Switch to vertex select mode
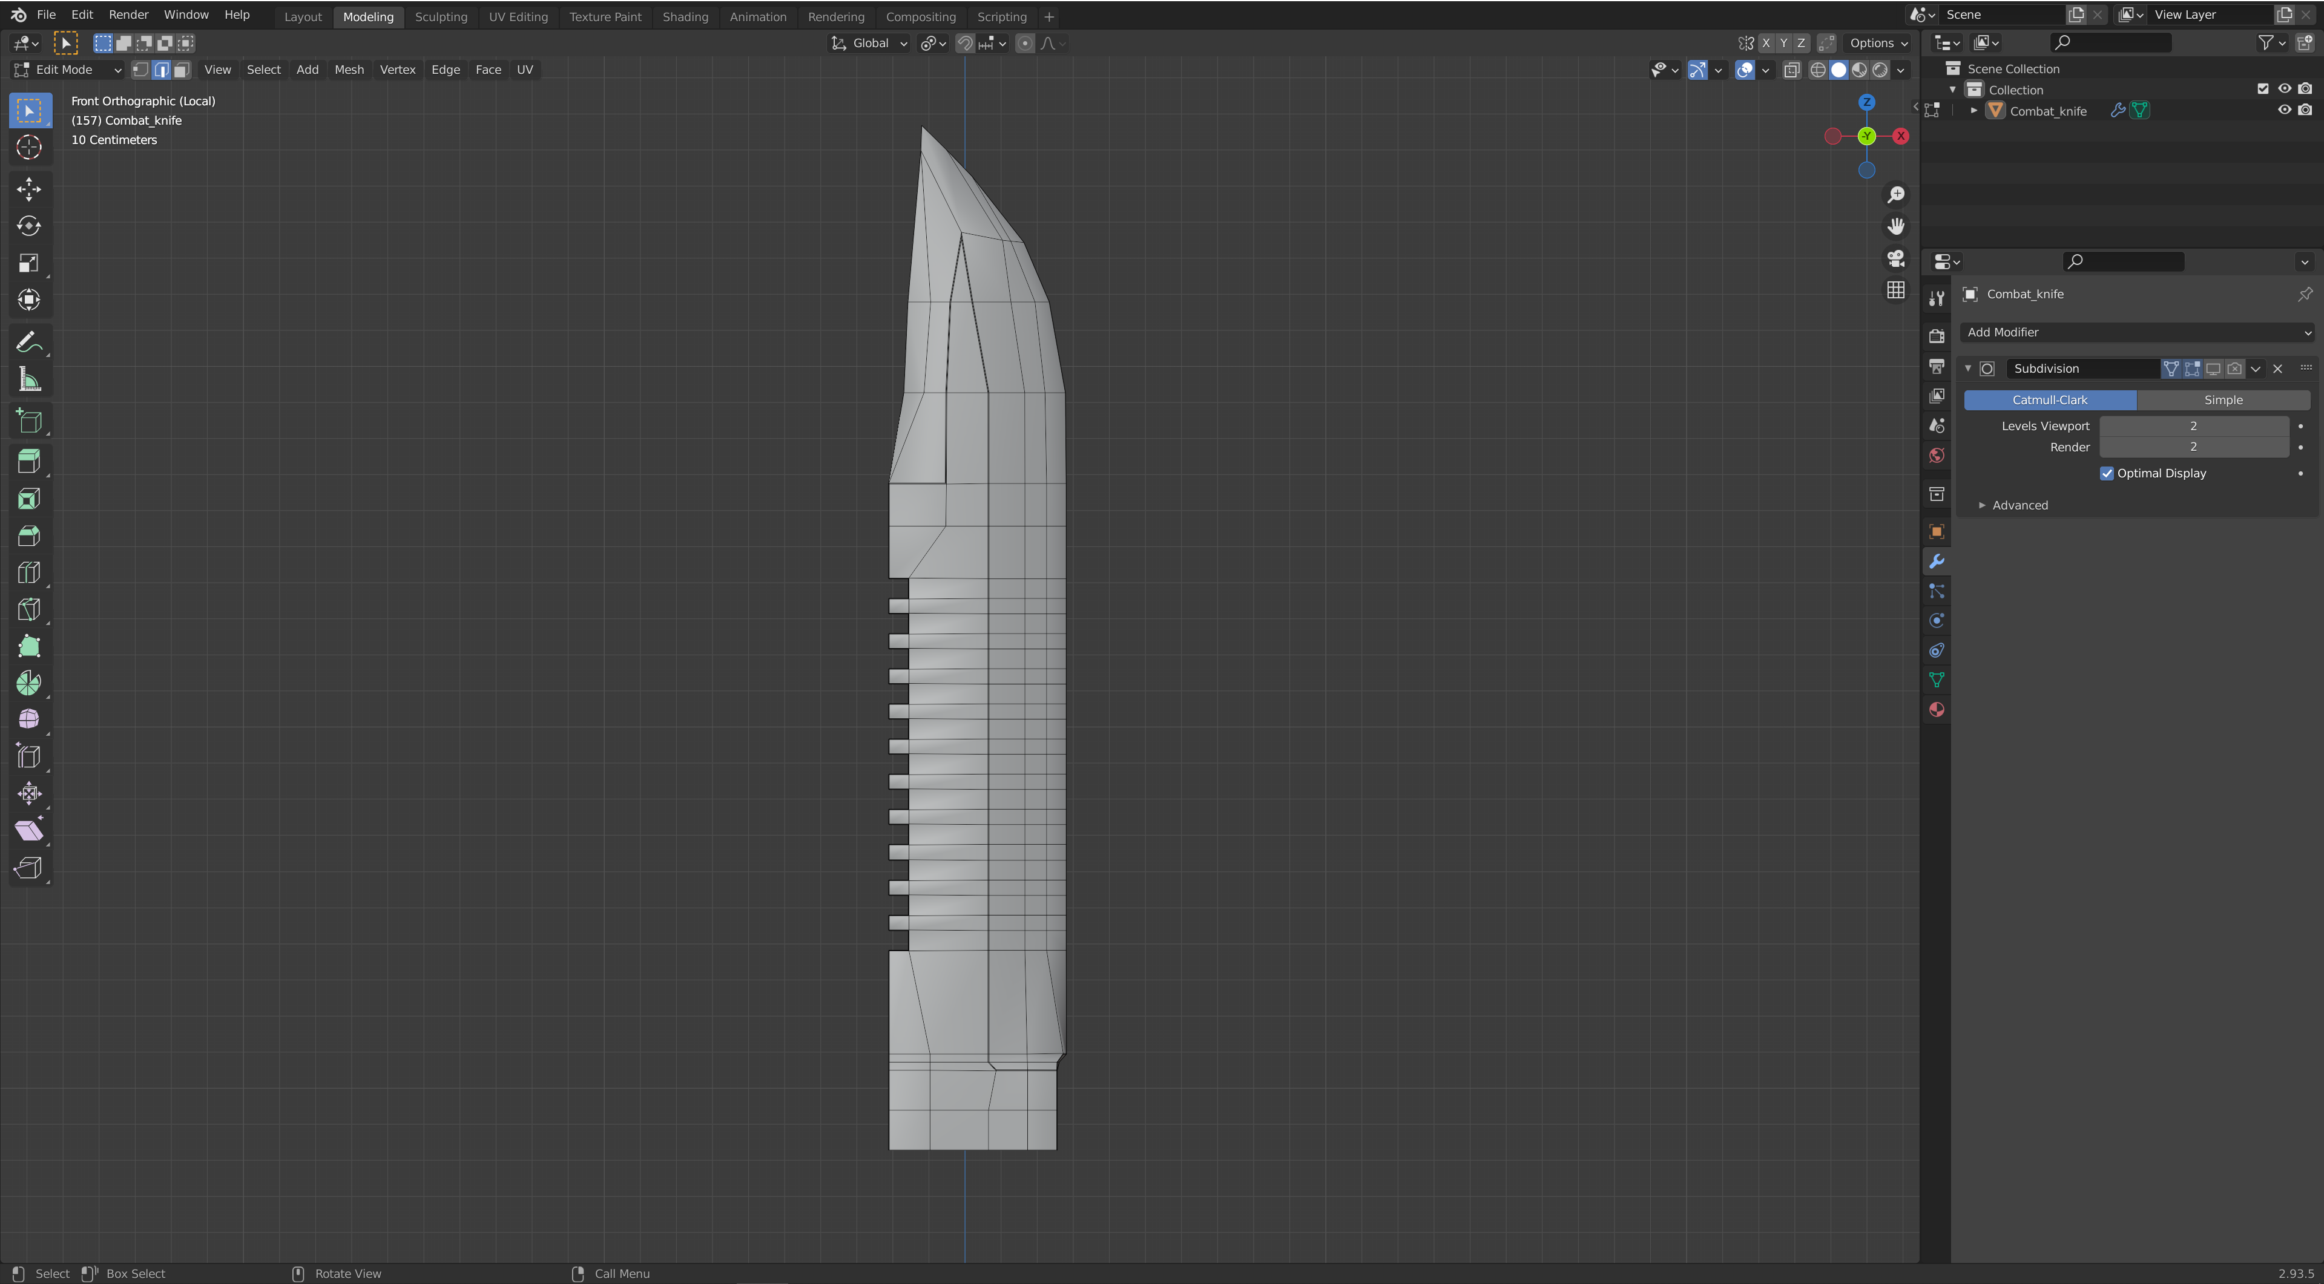2324x1284 pixels. pyautogui.click(x=140, y=70)
